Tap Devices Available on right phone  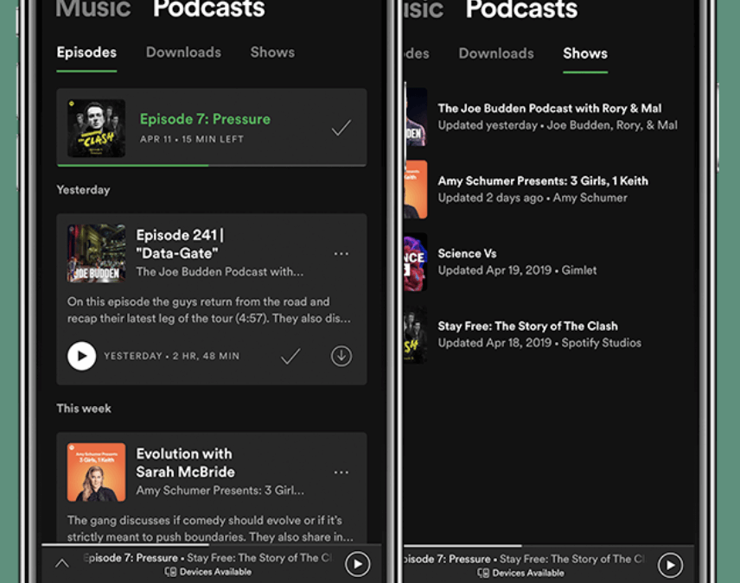(x=520, y=573)
